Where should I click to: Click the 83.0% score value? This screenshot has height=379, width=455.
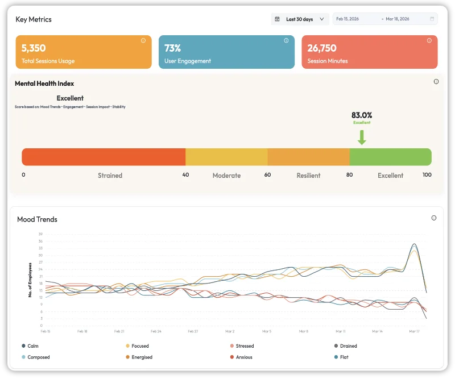point(362,115)
